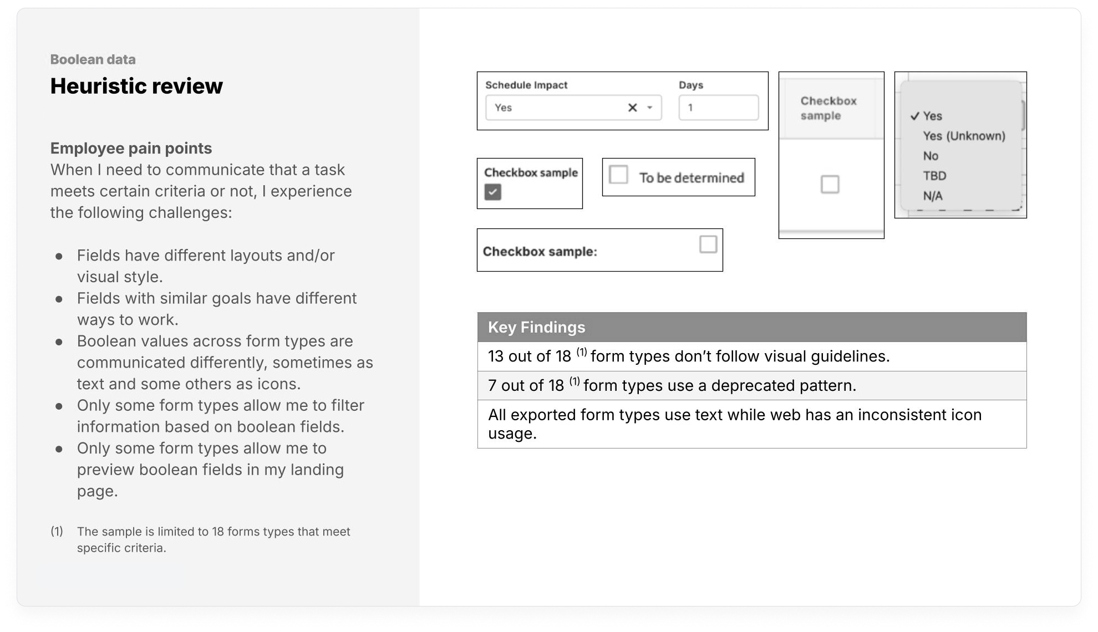The height and width of the screenshot is (632, 1098).
Task: Pick TBD from the dropdown options
Action: 934,176
